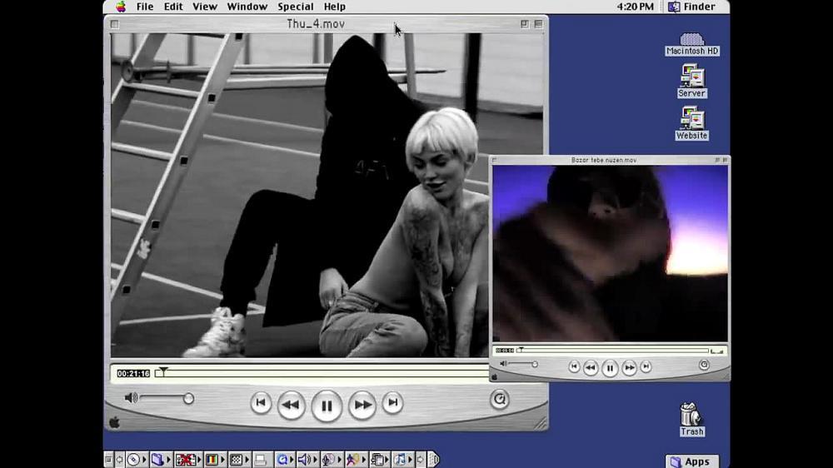Expand the CD player control strip module

pyautogui.click(x=134, y=459)
